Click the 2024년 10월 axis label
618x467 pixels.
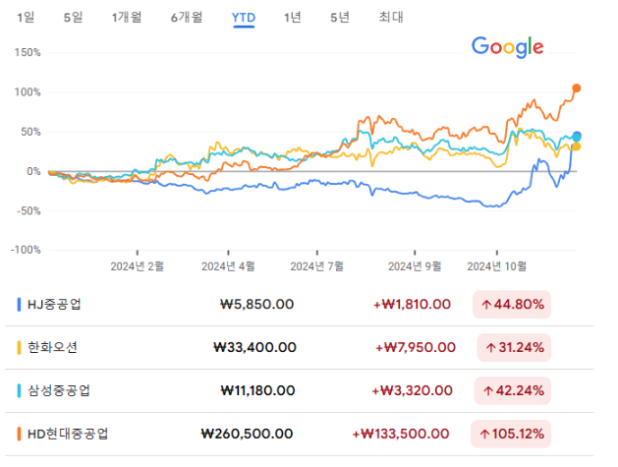tap(496, 266)
